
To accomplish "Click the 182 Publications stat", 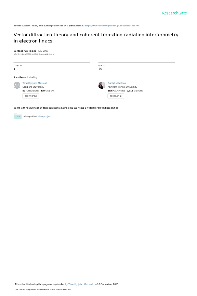I will [116, 91].
